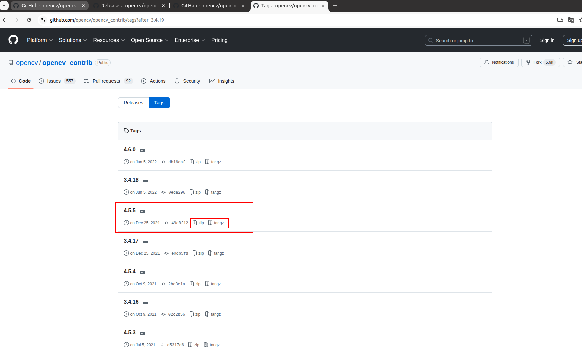
Task: Click the Notifications button
Action: tap(499, 62)
